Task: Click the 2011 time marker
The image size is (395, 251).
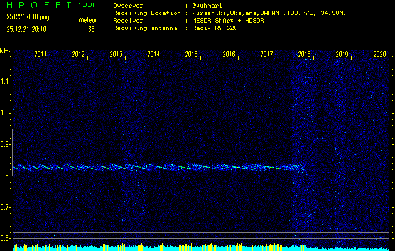Action: pos(41,55)
